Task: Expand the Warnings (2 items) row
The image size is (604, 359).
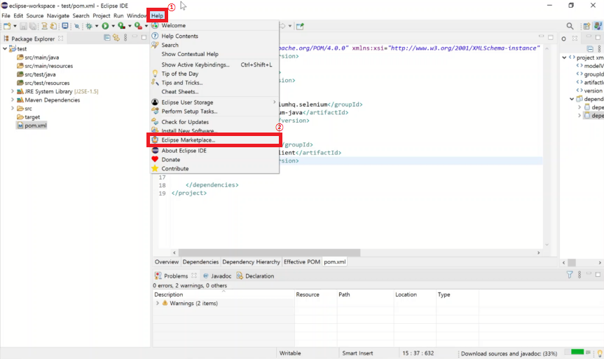Action: tap(158, 304)
